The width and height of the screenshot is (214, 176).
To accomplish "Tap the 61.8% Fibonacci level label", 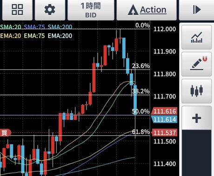I will [141, 132].
